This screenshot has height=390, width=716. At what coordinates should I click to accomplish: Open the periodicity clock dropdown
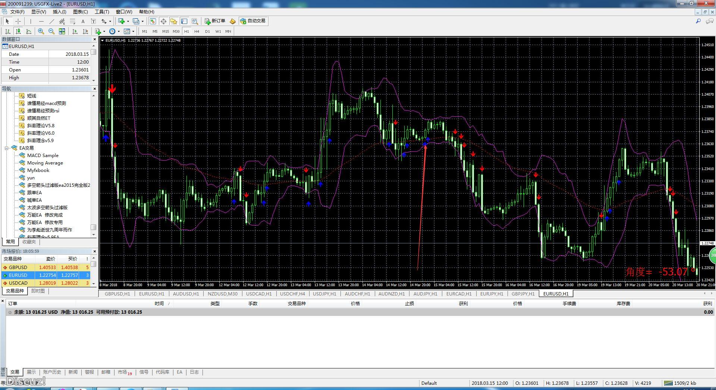coord(119,31)
